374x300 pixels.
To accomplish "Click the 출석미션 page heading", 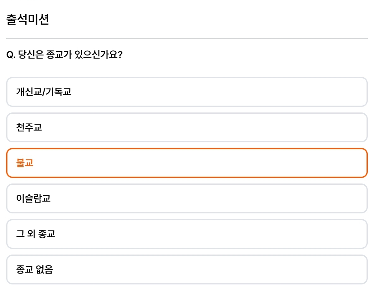I will [x=27, y=19].
